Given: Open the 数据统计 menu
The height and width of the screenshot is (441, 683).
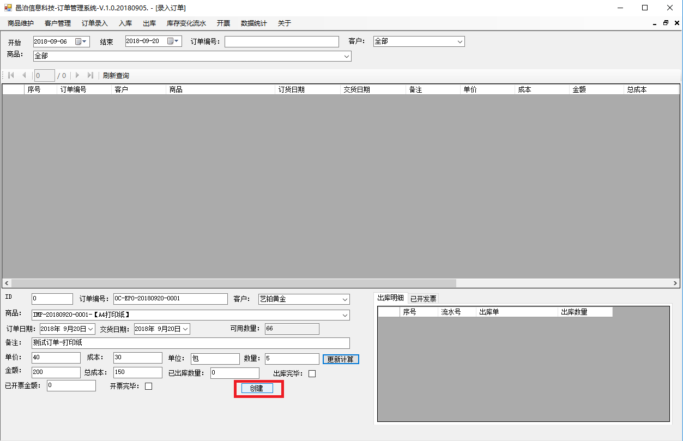Looking at the screenshot, I should pos(254,23).
